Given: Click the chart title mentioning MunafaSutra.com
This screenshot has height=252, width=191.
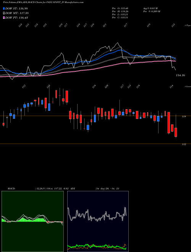Looking at the screenshot, I should click(x=43, y=2).
